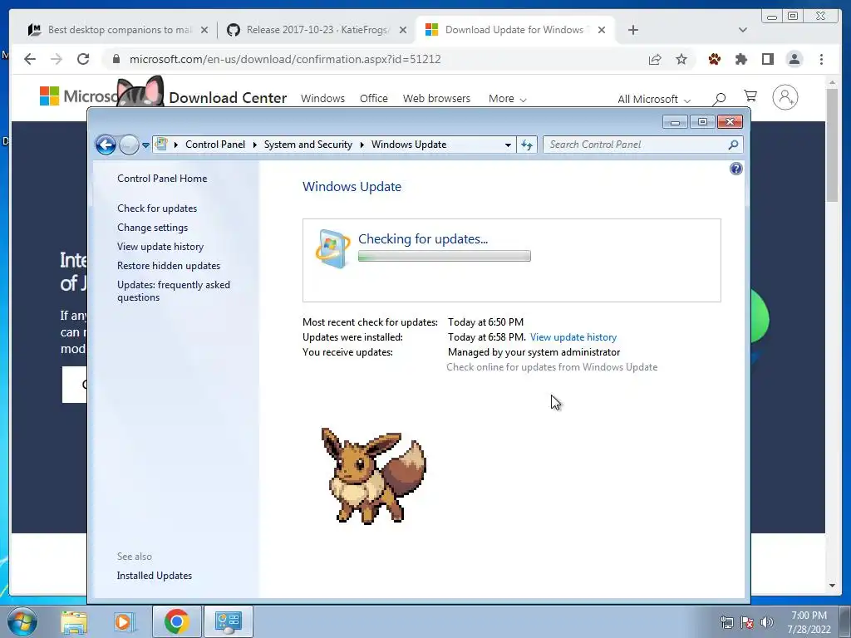Open Windows menu in Download Center
This screenshot has width=851, height=638.
pyautogui.click(x=323, y=98)
